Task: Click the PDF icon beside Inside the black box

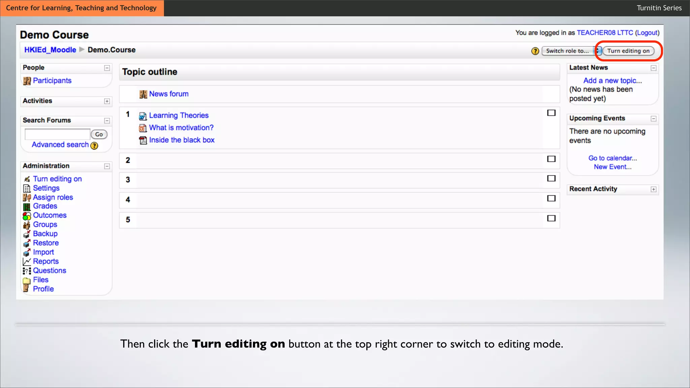Action: (143, 140)
